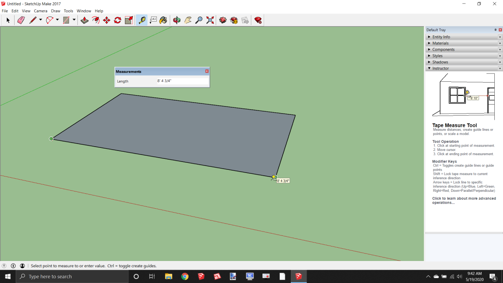The height and width of the screenshot is (283, 503).
Task: Open the Camera menu
Action: coord(40,11)
